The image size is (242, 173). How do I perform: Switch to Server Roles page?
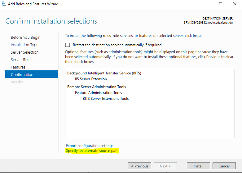[21, 60]
